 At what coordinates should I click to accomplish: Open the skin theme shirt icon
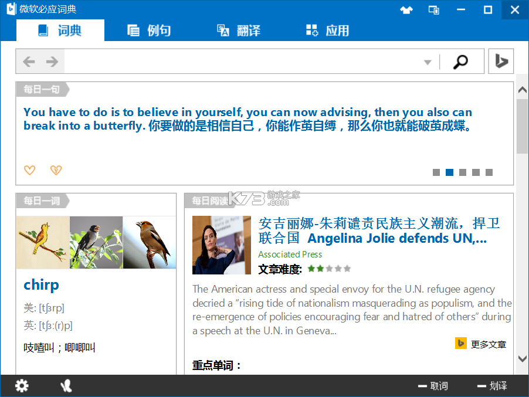(406, 10)
